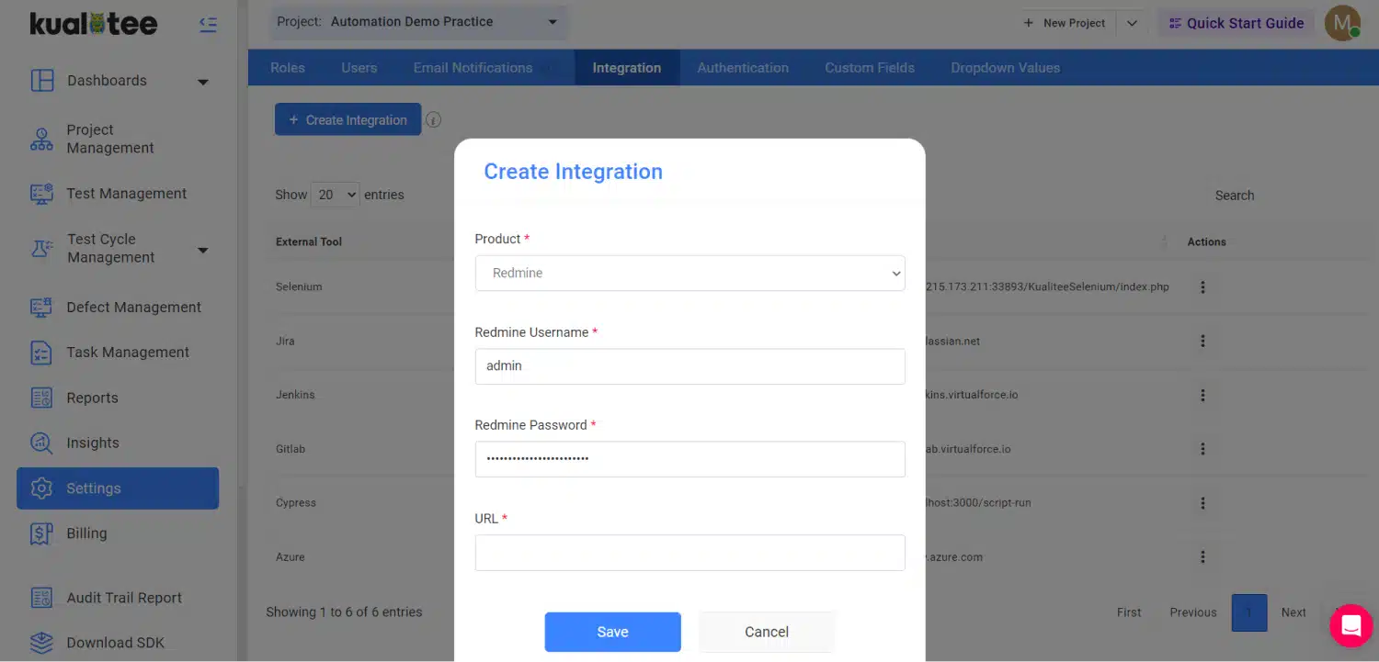The width and height of the screenshot is (1379, 662).
Task: Open the Selenium row actions menu
Action: [1202, 287]
